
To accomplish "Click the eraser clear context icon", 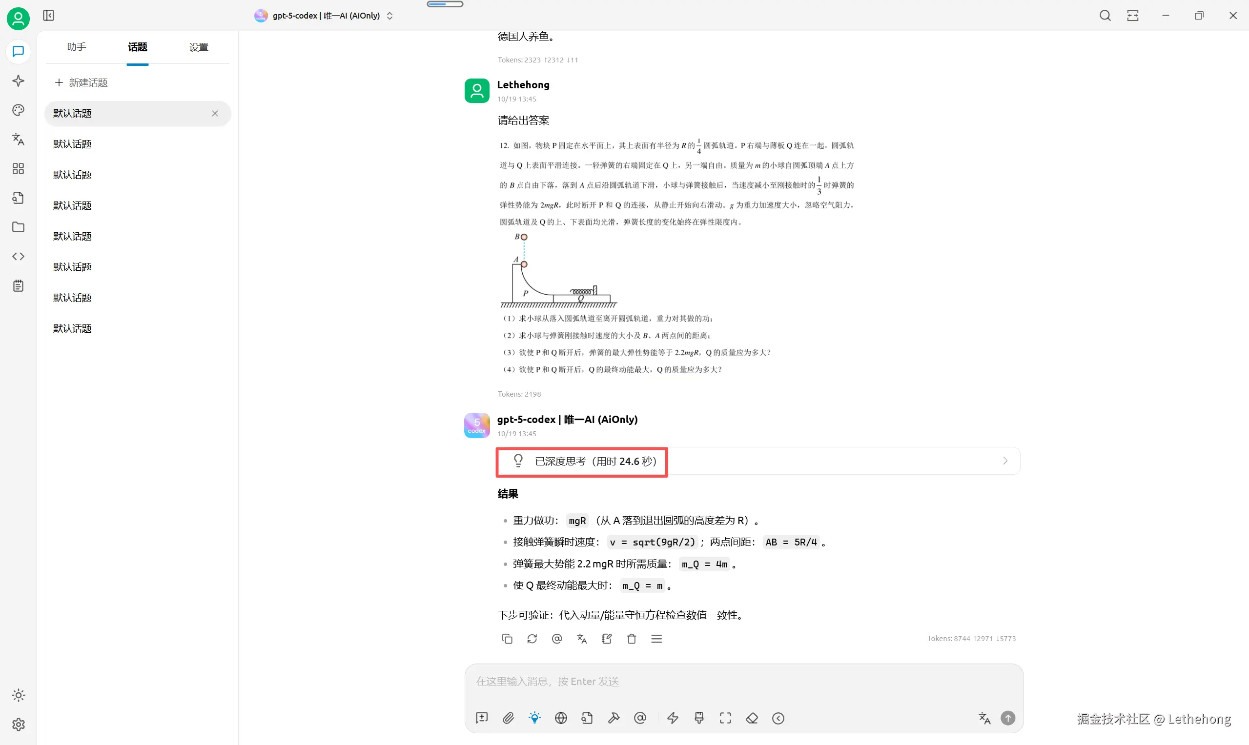I will click(752, 718).
